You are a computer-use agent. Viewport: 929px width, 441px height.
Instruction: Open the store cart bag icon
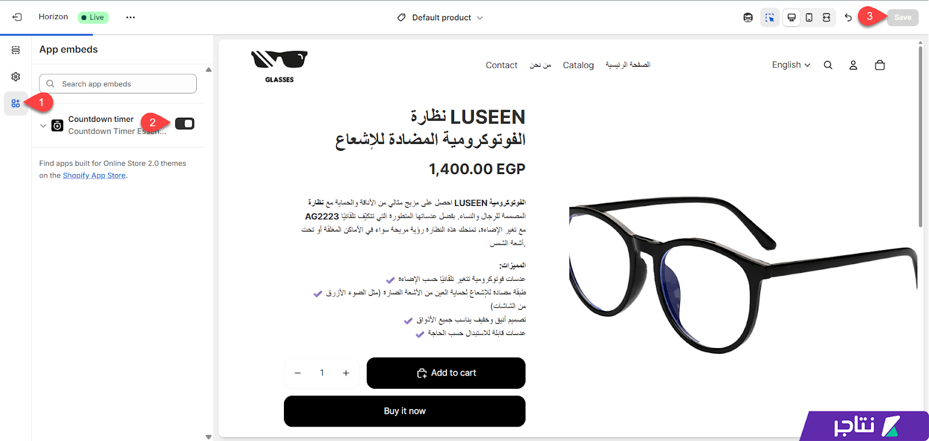(x=880, y=65)
